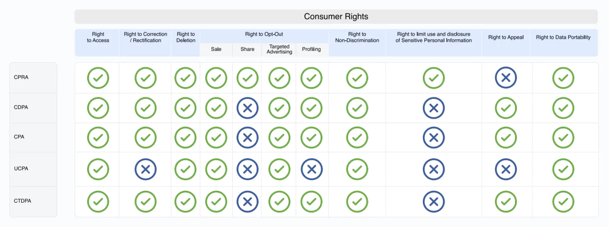The height and width of the screenshot is (227, 609).
Task: Click the CTDPA Data Portability checkmark
Action: pyautogui.click(x=563, y=202)
